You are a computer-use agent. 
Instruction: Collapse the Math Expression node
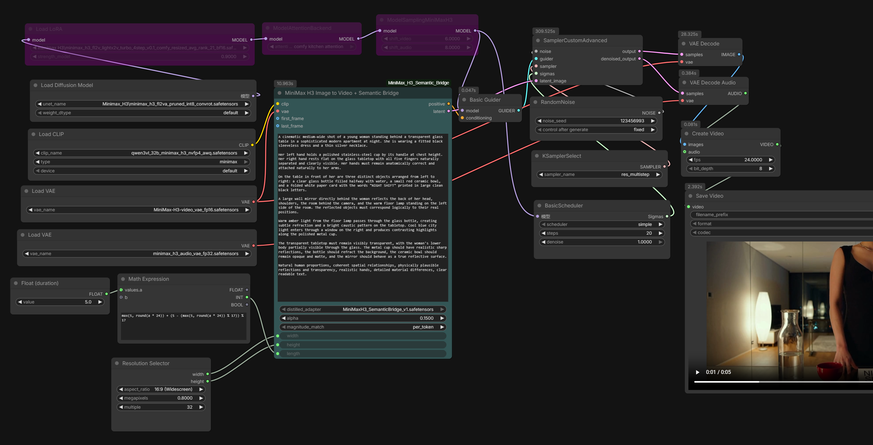coord(123,279)
